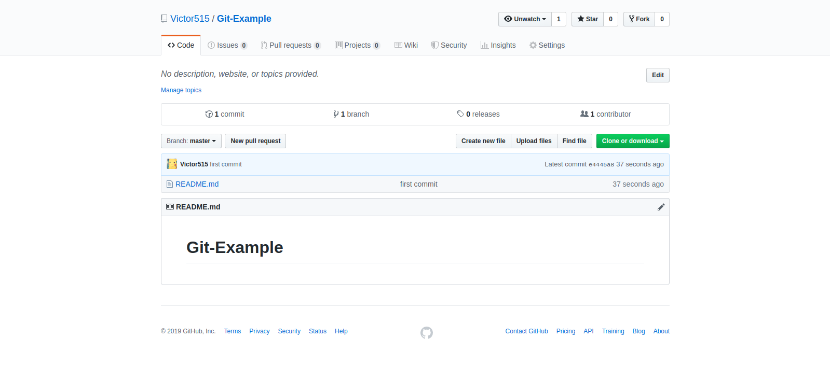Screen dimensions: 830x366
Task: Open the Pricing footer link
Action: coord(566,331)
